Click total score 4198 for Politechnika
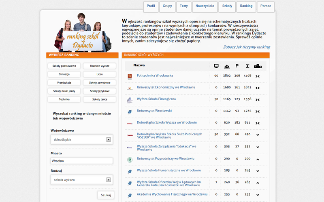Viewport: 324px width, 202px height. point(247,76)
